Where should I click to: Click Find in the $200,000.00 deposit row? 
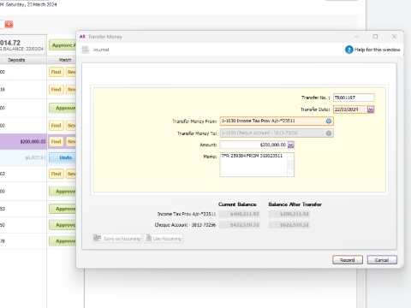point(56,141)
